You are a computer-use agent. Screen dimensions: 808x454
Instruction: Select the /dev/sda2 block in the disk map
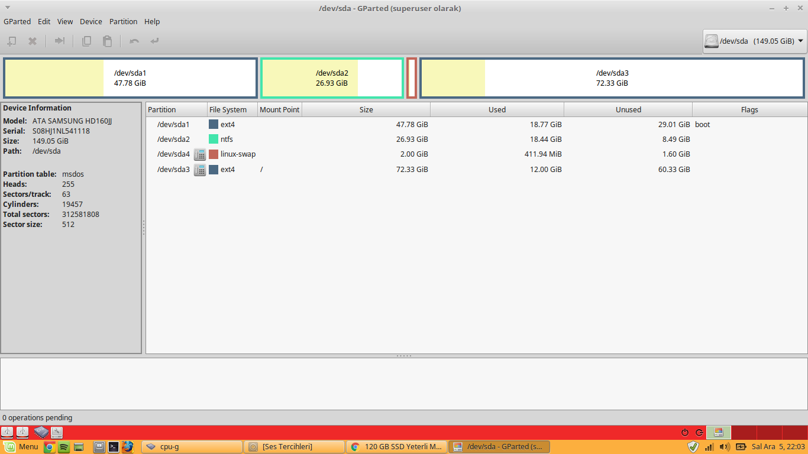[x=332, y=78]
